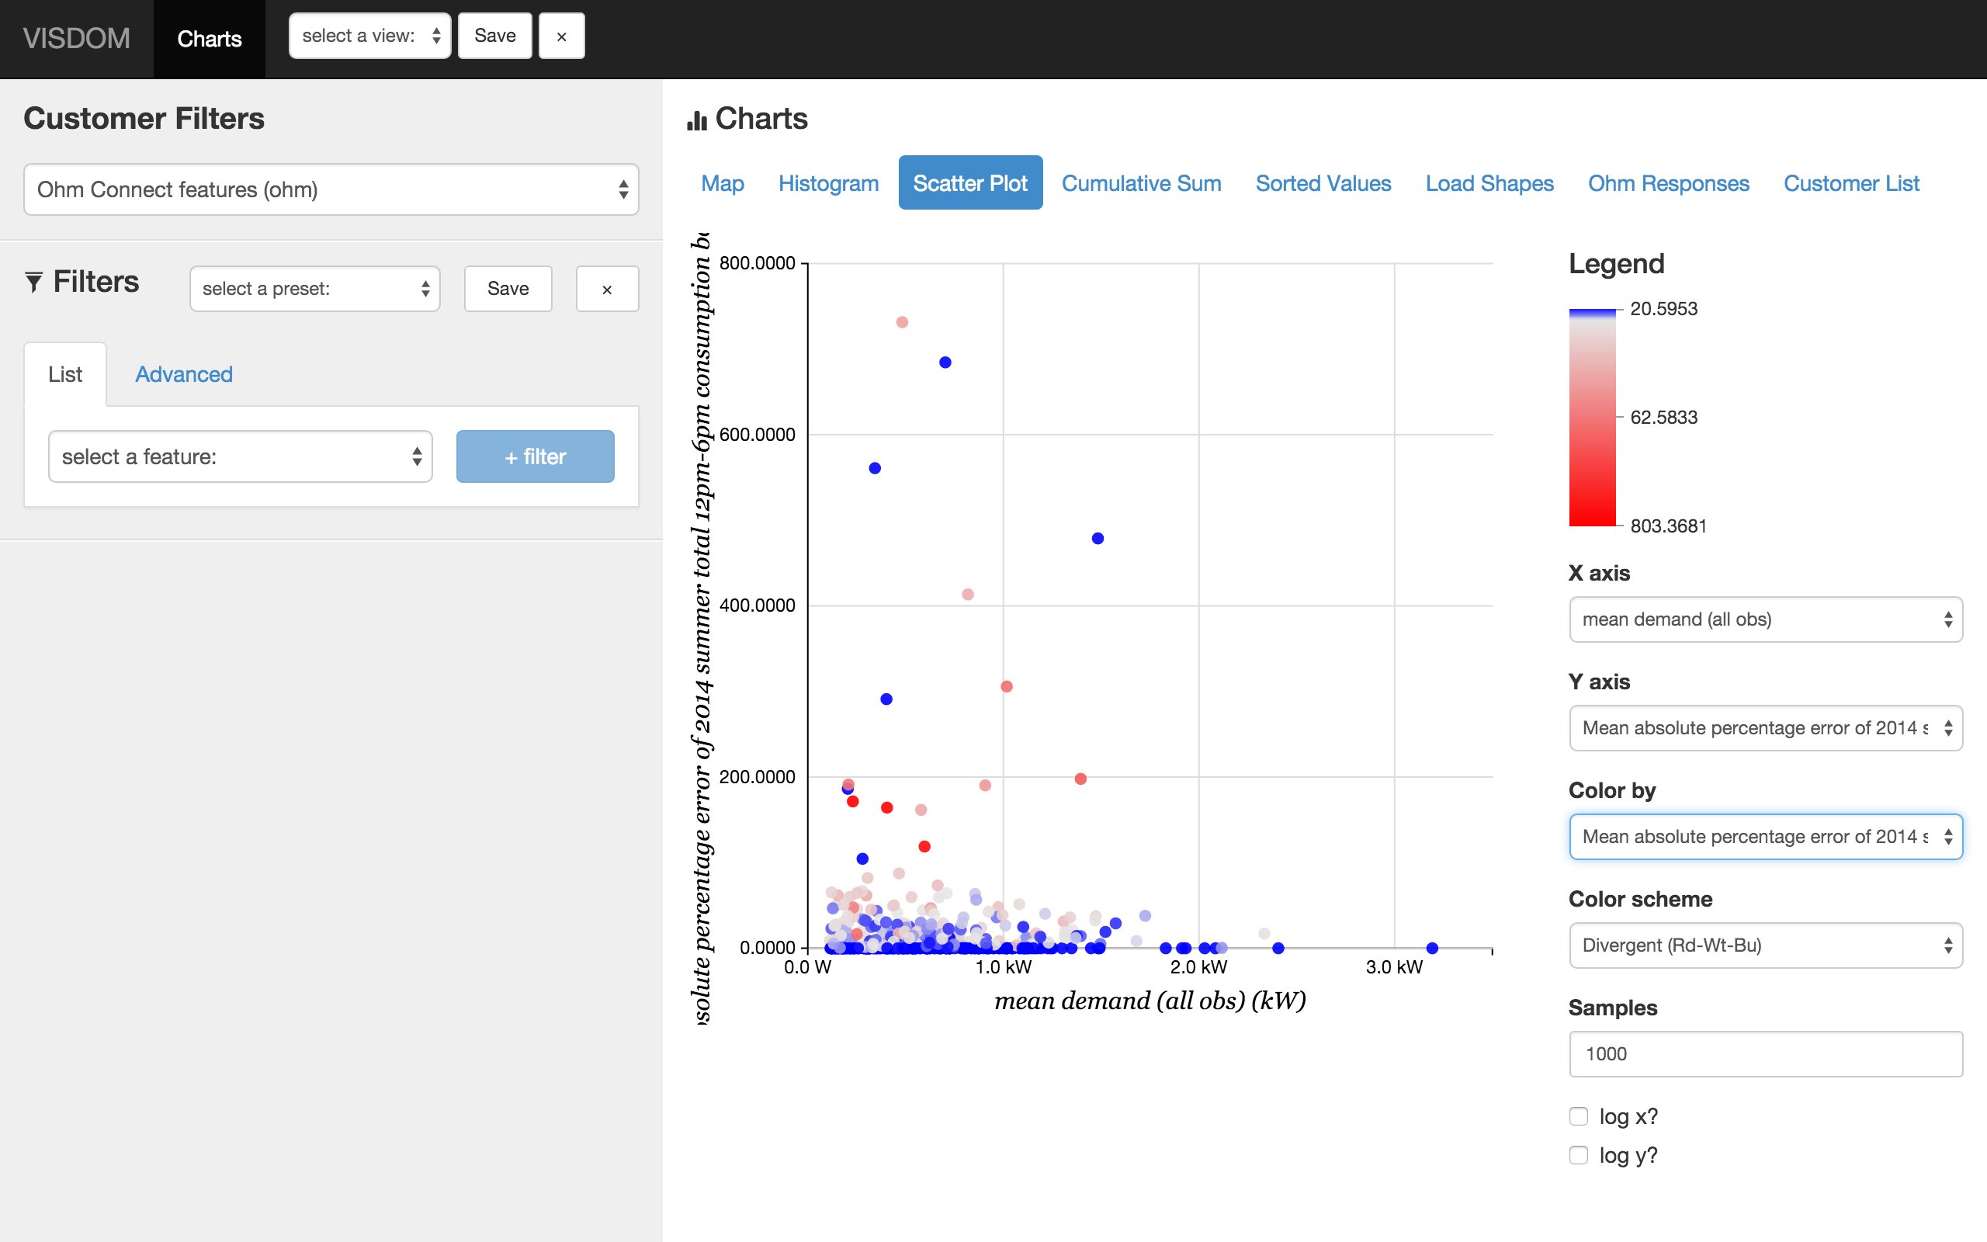The image size is (1987, 1242).
Task: Click the blue data point near 700 on the y-axis
Action: click(945, 363)
